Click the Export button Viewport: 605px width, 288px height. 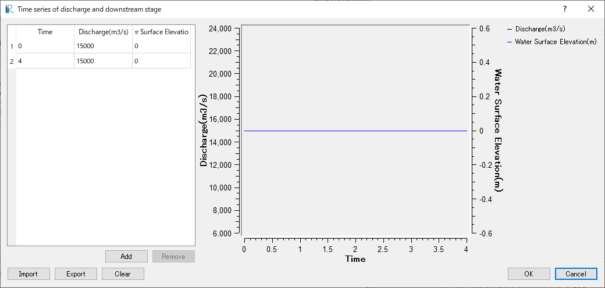coord(76,274)
